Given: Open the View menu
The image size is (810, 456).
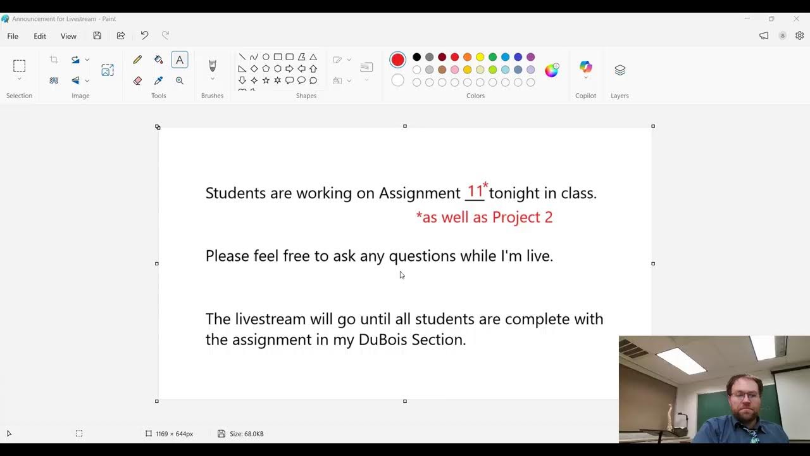Looking at the screenshot, I should pos(68,36).
